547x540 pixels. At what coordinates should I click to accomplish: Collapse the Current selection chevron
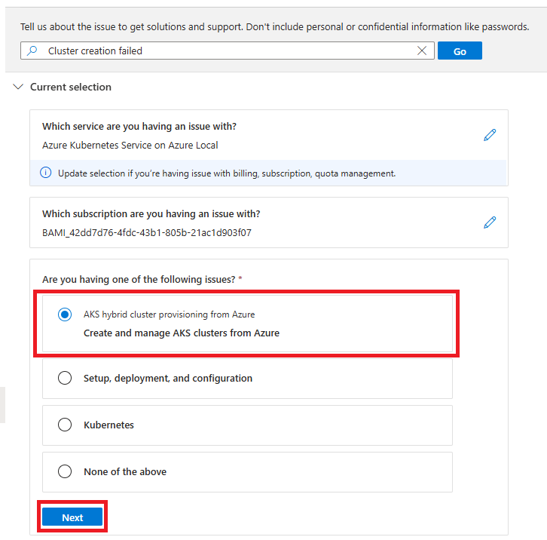pos(18,87)
